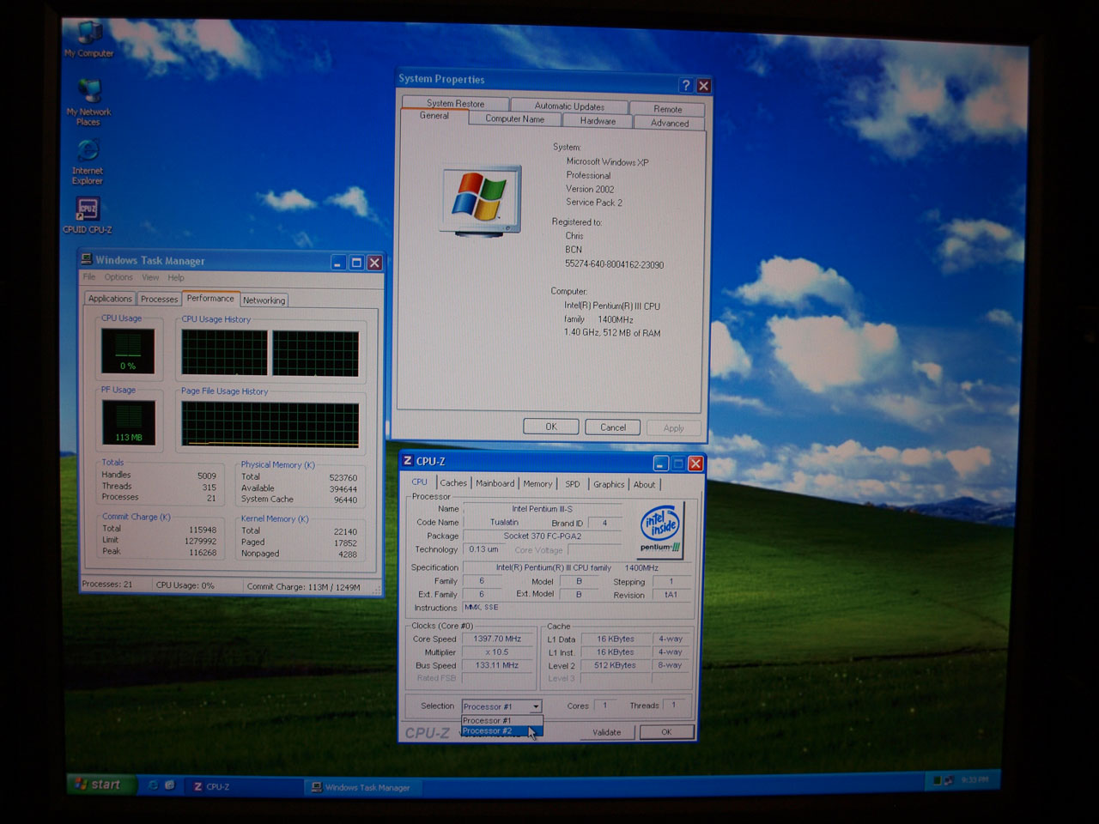Click OK in the CPU-Z window
The height and width of the screenshot is (824, 1099).
[666, 732]
